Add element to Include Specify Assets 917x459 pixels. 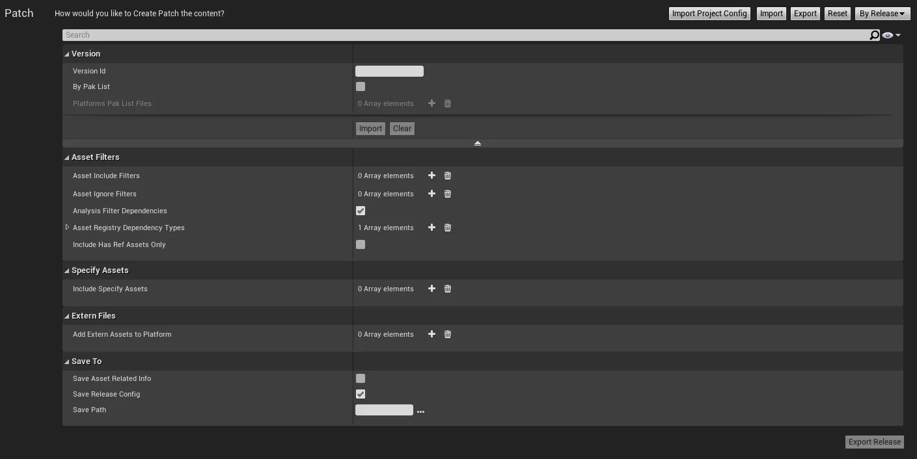[x=431, y=289]
